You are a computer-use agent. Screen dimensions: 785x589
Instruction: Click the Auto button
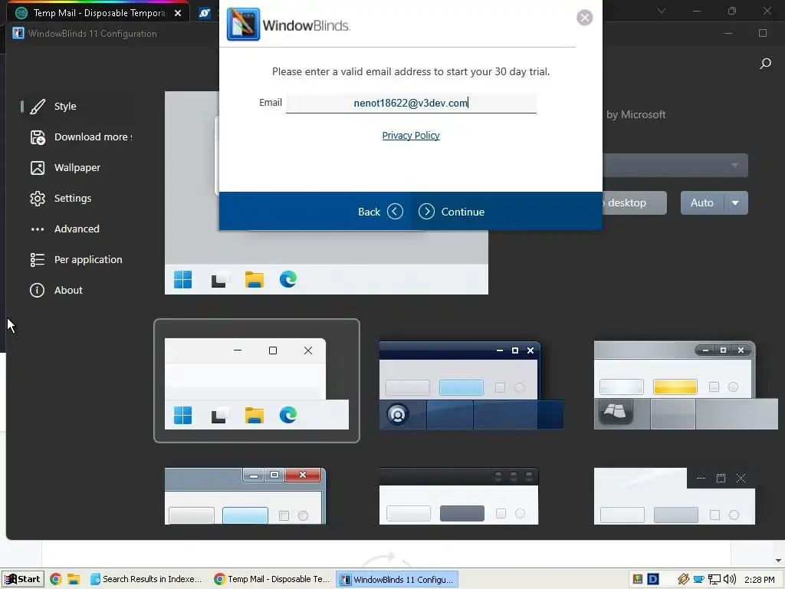click(x=702, y=202)
